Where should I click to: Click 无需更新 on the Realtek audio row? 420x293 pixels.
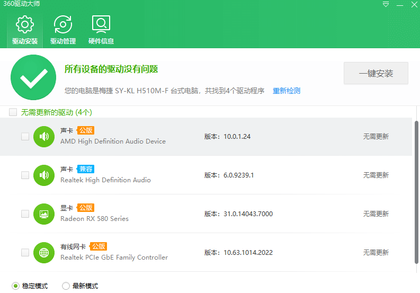[x=376, y=175]
